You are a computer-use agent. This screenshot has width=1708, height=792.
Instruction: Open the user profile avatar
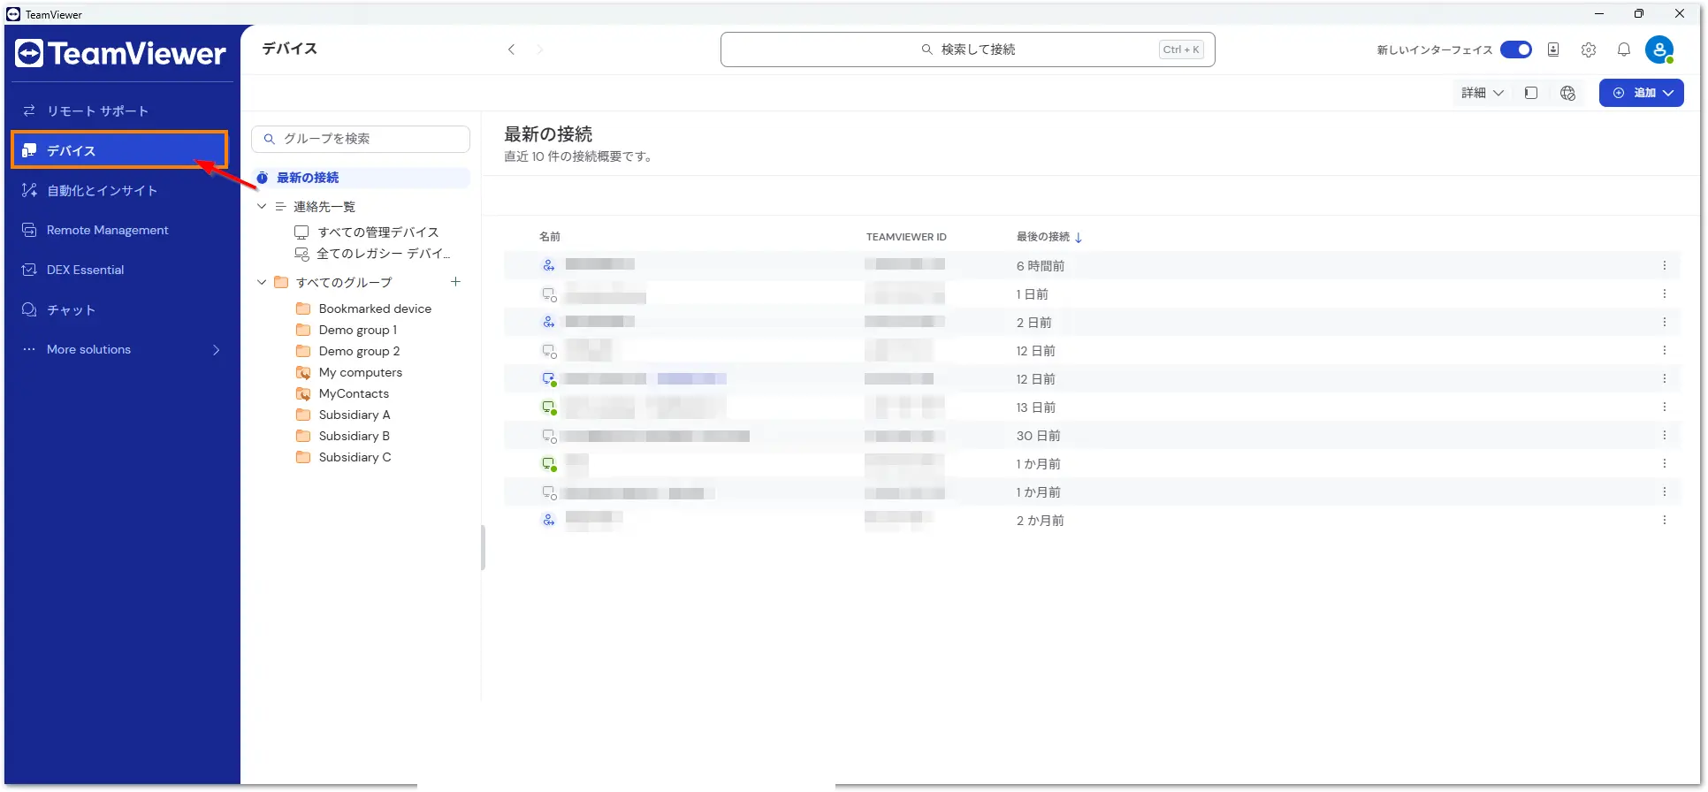coord(1659,49)
